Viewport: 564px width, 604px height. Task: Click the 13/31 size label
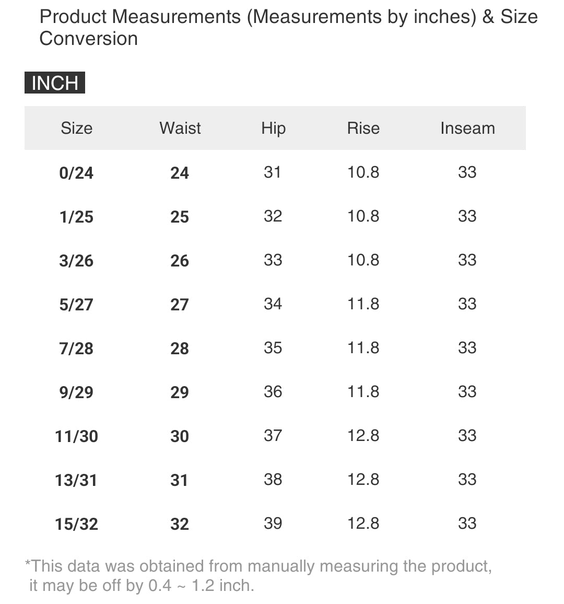(76, 480)
